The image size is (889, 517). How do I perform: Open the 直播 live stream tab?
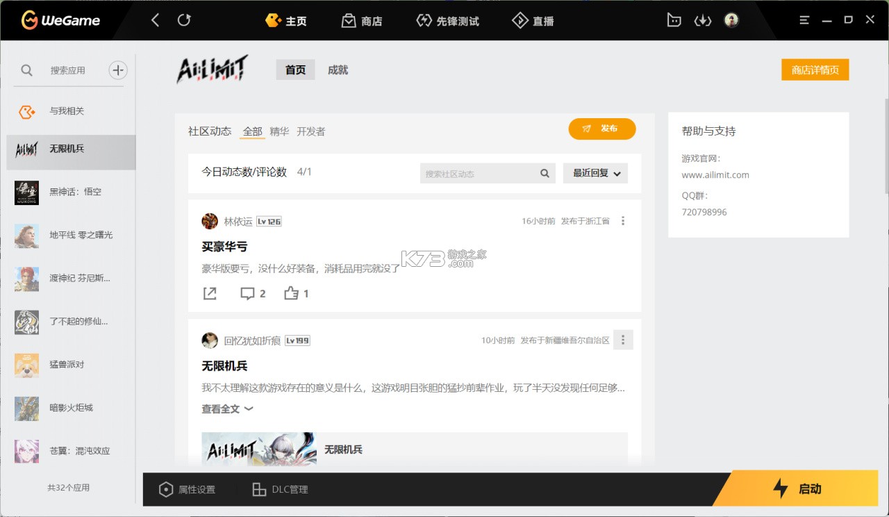click(533, 21)
